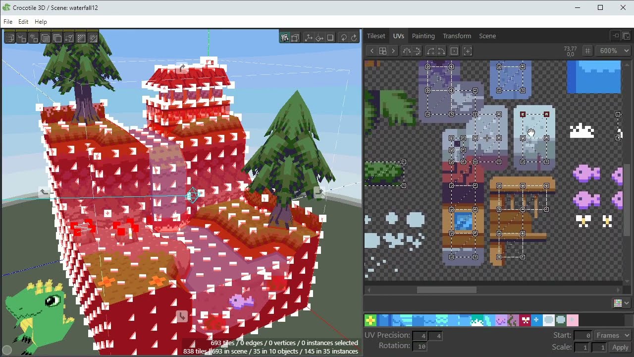Click the previous tileset left-arrow button
Screen dimensions: 634x357
(x=372, y=51)
